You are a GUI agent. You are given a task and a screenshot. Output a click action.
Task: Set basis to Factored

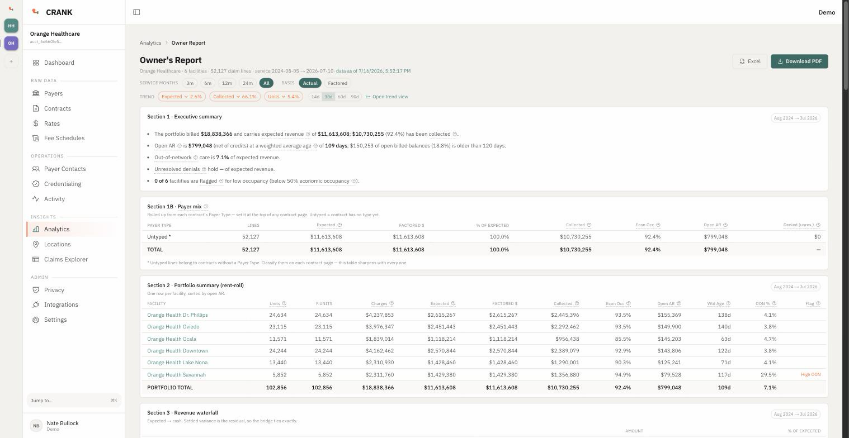(337, 83)
